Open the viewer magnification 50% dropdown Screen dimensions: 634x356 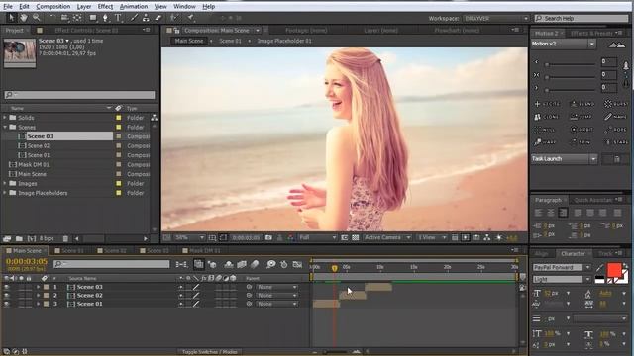(x=189, y=237)
